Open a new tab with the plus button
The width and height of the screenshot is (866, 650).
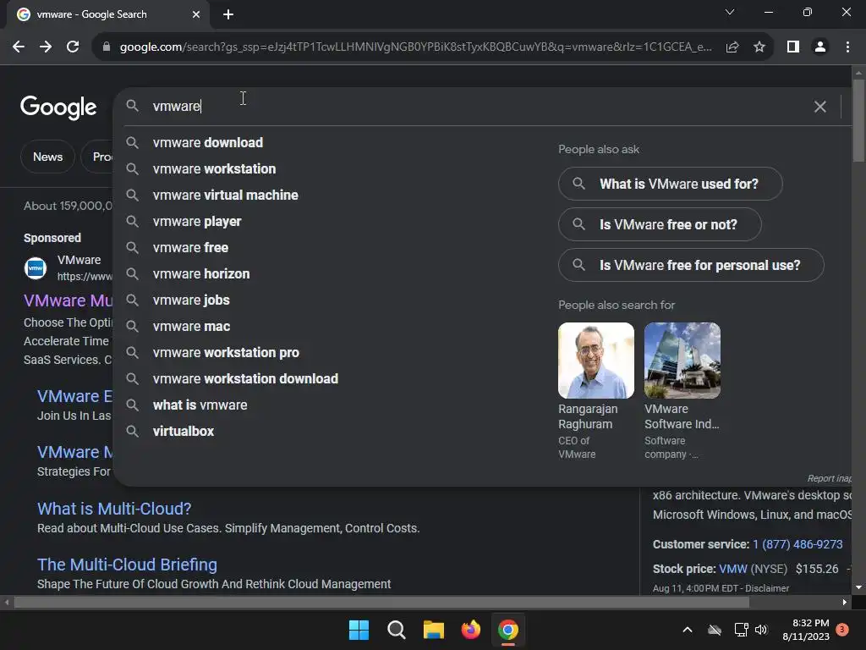[228, 14]
